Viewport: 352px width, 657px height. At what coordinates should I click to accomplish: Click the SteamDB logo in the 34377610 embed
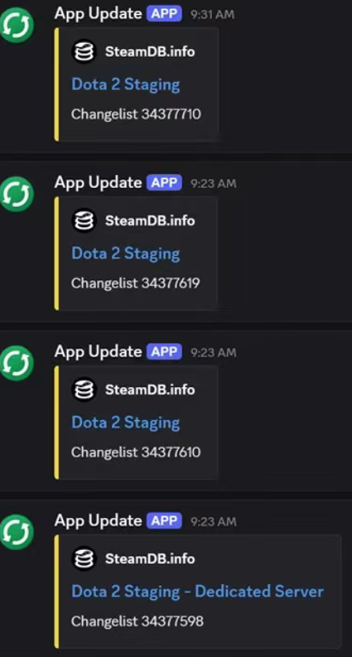pos(84,389)
